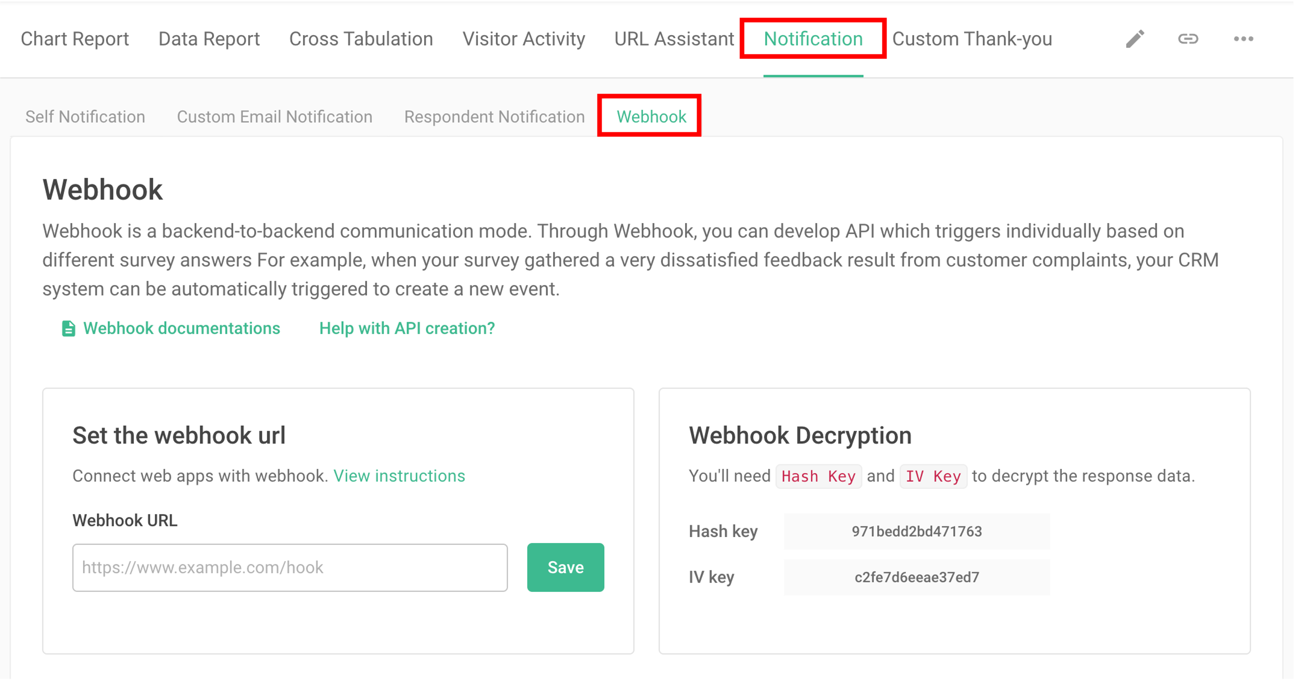The width and height of the screenshot is (1295, 680).
Task: Copy the IV key value c2fe7d6eeae37ed7
Action: click(916, 577)
